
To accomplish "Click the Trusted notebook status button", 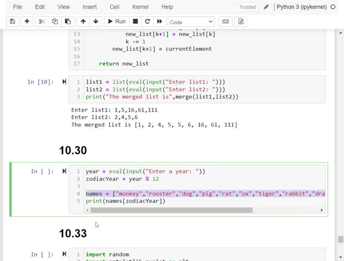I will click(247, 7).
